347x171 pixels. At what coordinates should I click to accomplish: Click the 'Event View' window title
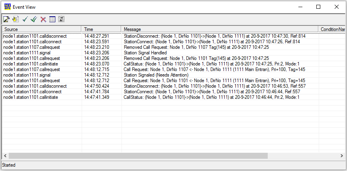click(x=24, y=7)
